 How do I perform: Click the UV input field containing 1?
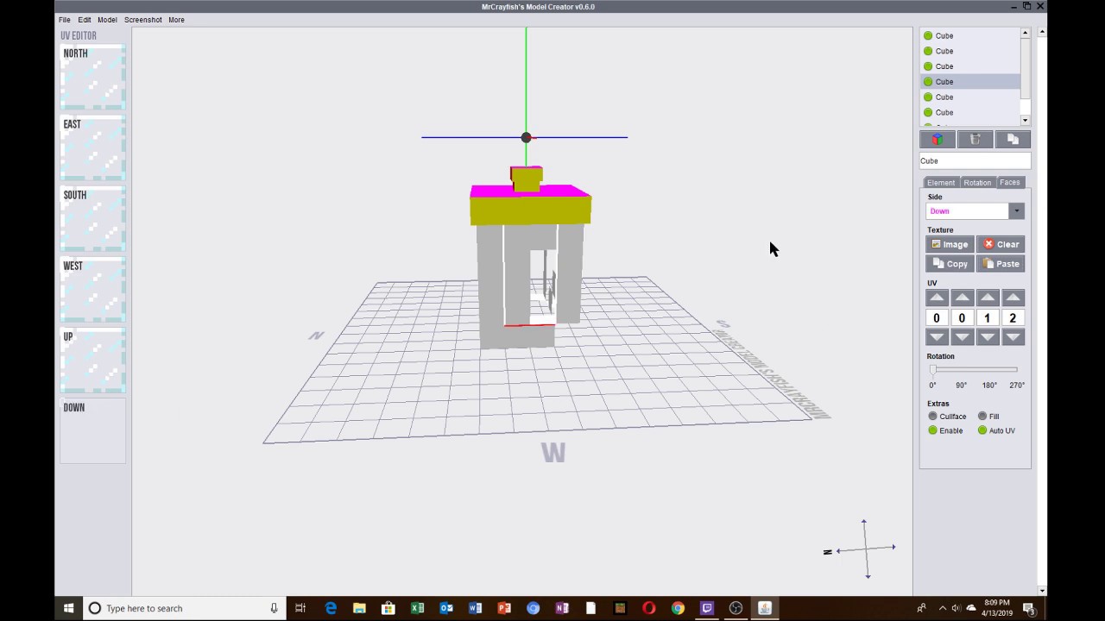tap(988, 318)
